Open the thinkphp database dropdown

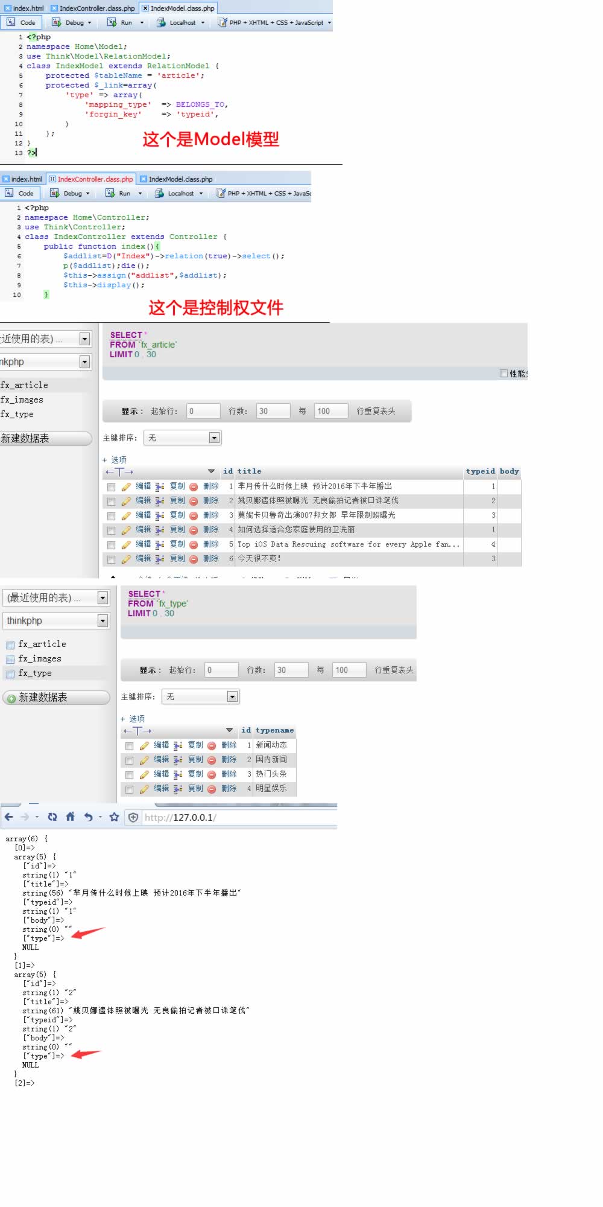(x=103, y=620)
